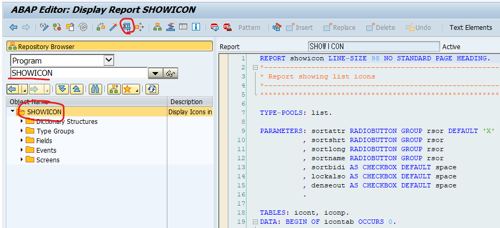Viewport: 500px width, 228px height.
Task: Click Repository Browser hierarchy icon in header
Action: [x=12, y=46]
